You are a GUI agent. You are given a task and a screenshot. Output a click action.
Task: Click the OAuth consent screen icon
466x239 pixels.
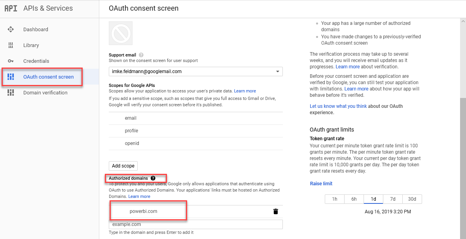tap(11, 77)
